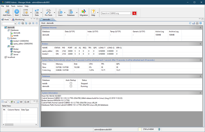Click refresh icon in Hosts panel
Screen dimensions: 205x132
tap(20, 23)
